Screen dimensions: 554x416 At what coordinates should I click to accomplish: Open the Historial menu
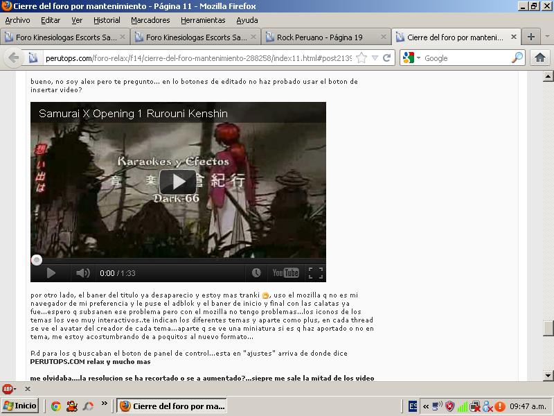click(x=107, y=20)
